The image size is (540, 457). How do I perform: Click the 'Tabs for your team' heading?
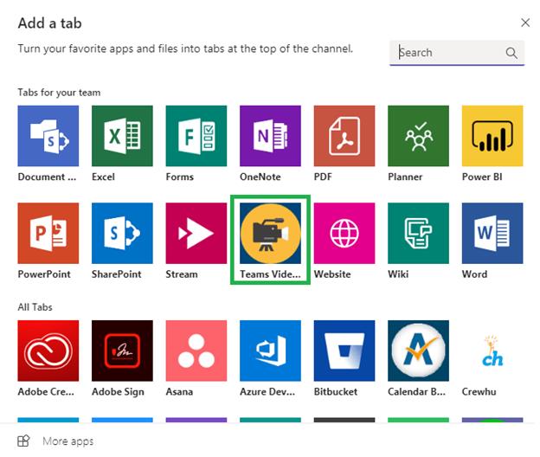coord(59,93)
